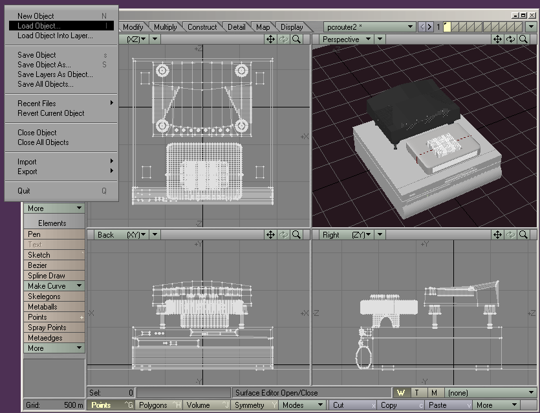Click the magnifier zoom icon in the Top viewport

pyautogui.click(x=297, y=39)
